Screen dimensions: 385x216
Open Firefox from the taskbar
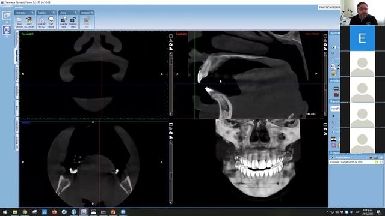(x=54, y=212)
